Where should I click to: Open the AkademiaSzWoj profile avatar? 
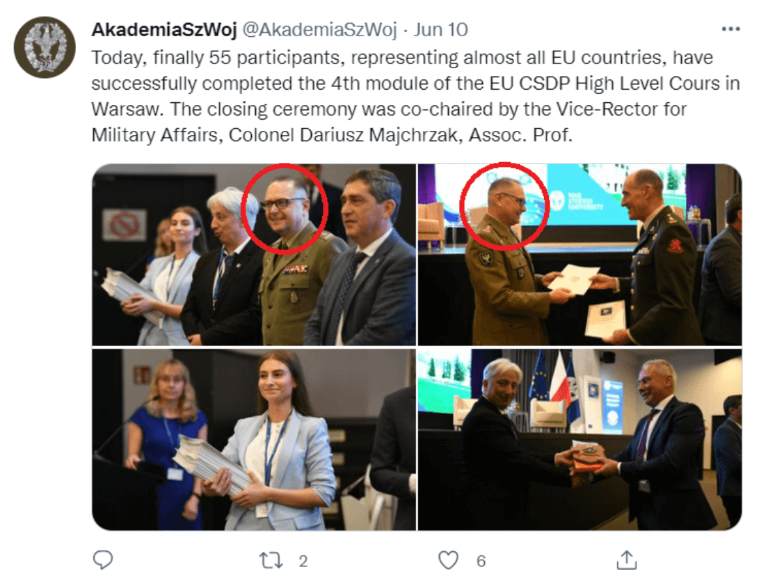[45, 47]
